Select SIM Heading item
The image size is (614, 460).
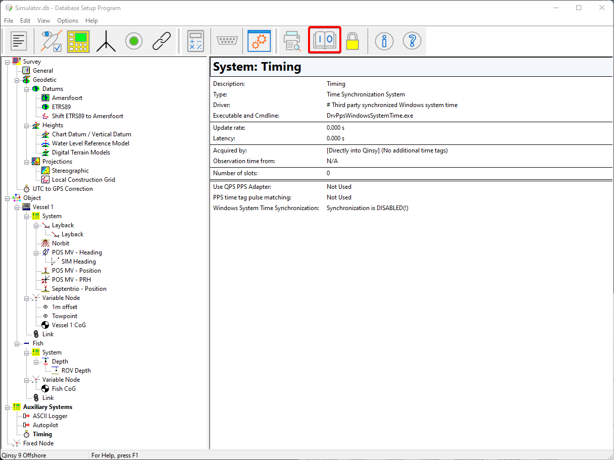[78, 262]
